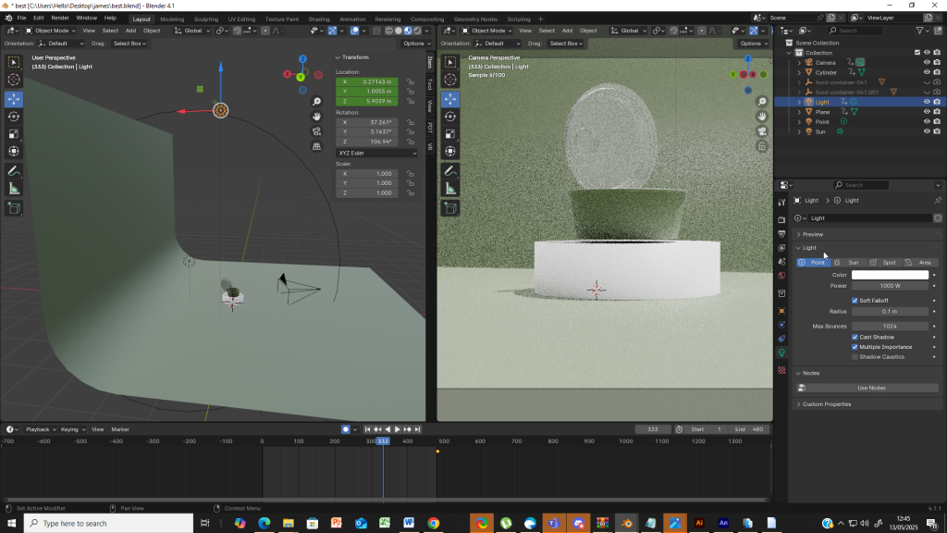Select the Rotate tool in left viewport
This screenshot has height=533, width=947.
(14, 116)
